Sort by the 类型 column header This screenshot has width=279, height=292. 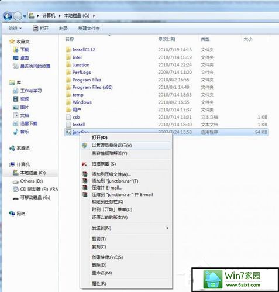[205, 39]
